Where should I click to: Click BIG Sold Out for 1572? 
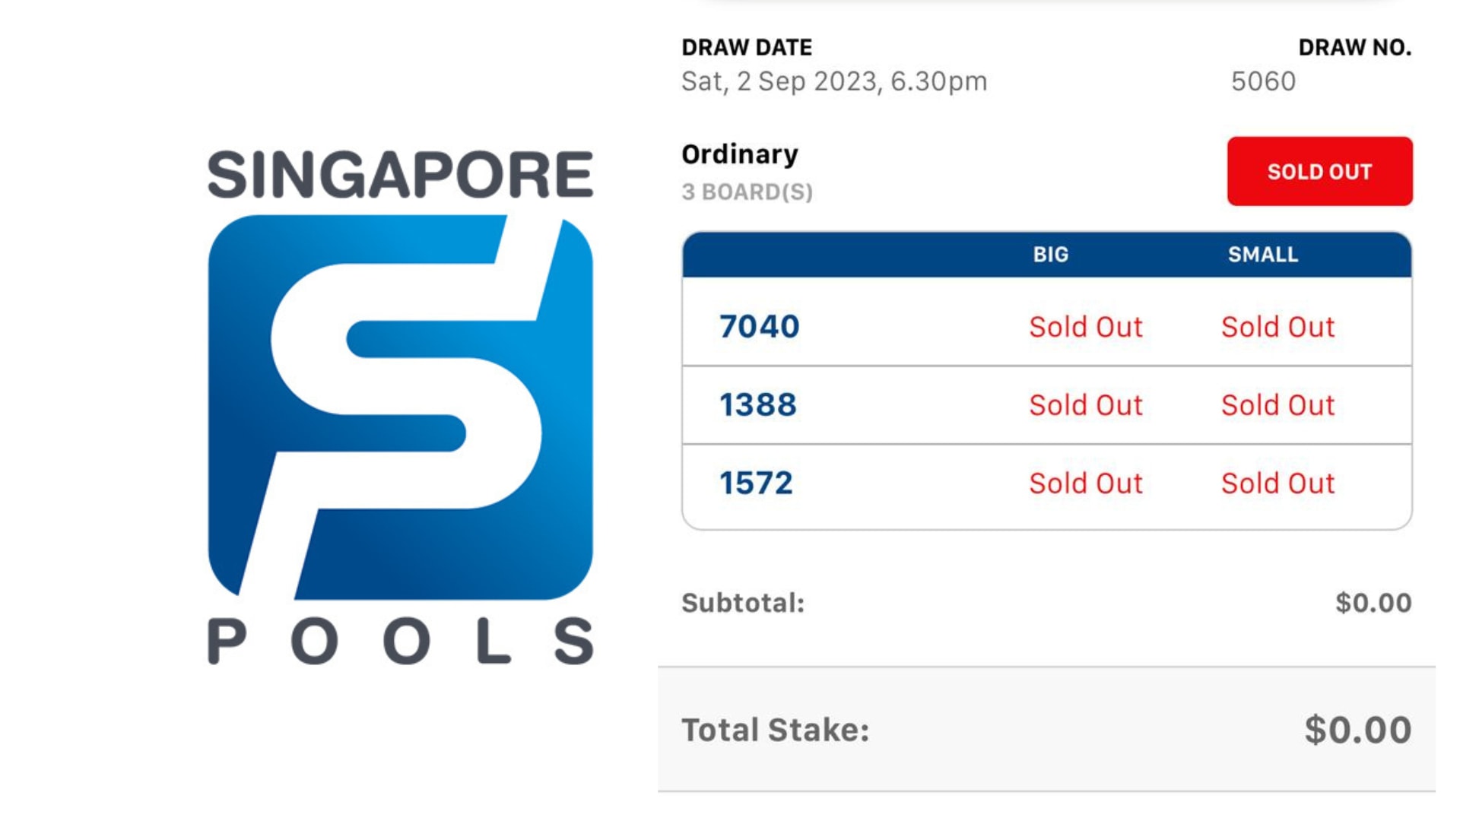click(1086, 483)
